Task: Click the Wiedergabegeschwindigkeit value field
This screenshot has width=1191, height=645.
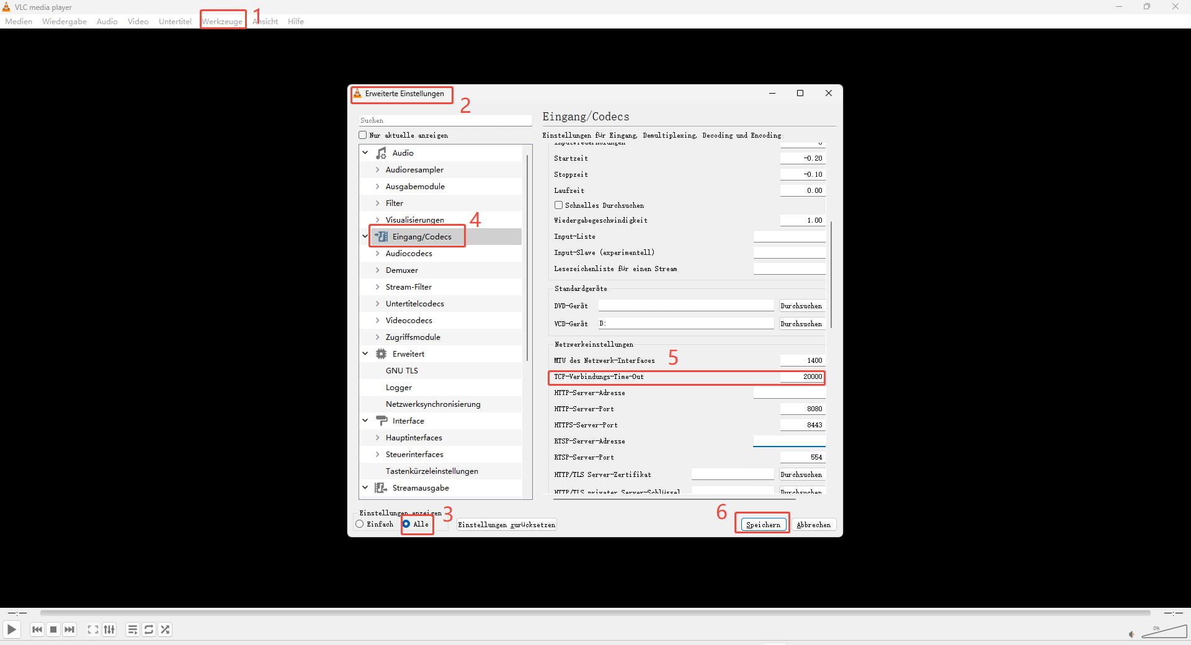Action: (x=803, y=220)
